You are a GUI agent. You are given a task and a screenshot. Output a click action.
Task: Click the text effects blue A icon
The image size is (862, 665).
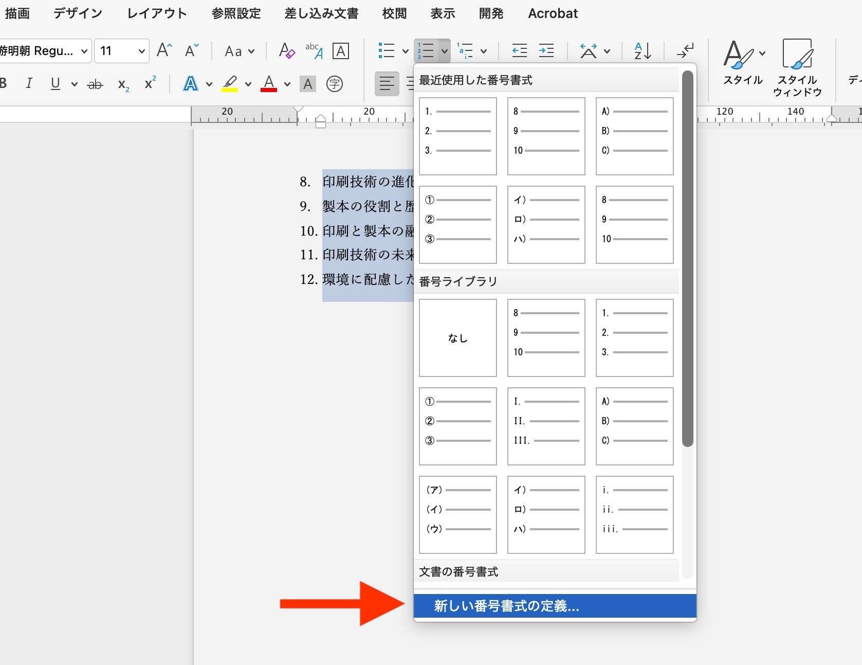(191, 83)
